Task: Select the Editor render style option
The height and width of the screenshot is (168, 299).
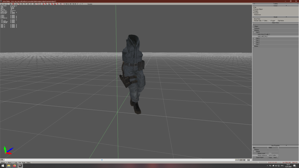Action: point(265,21)
